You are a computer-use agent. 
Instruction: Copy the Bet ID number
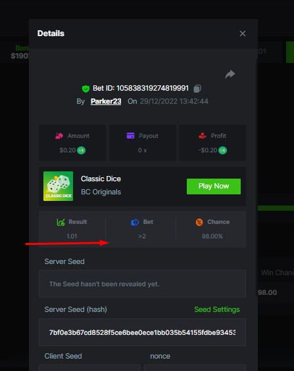click(x=197, y=89)
